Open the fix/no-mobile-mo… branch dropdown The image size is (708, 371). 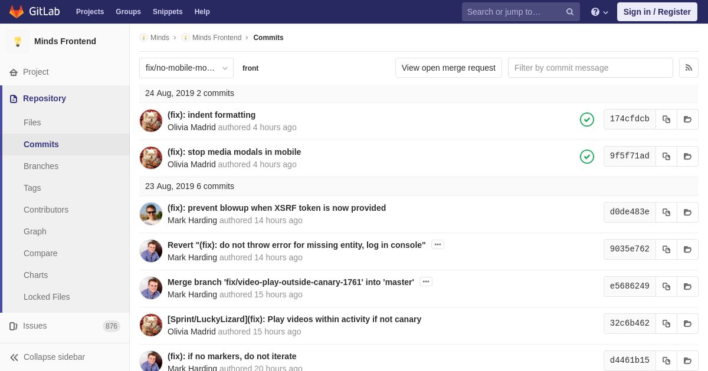coord(186,68)
